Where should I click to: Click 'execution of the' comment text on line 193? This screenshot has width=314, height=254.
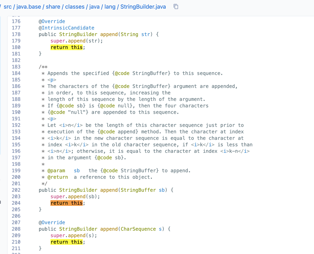[x=71, y=132]
